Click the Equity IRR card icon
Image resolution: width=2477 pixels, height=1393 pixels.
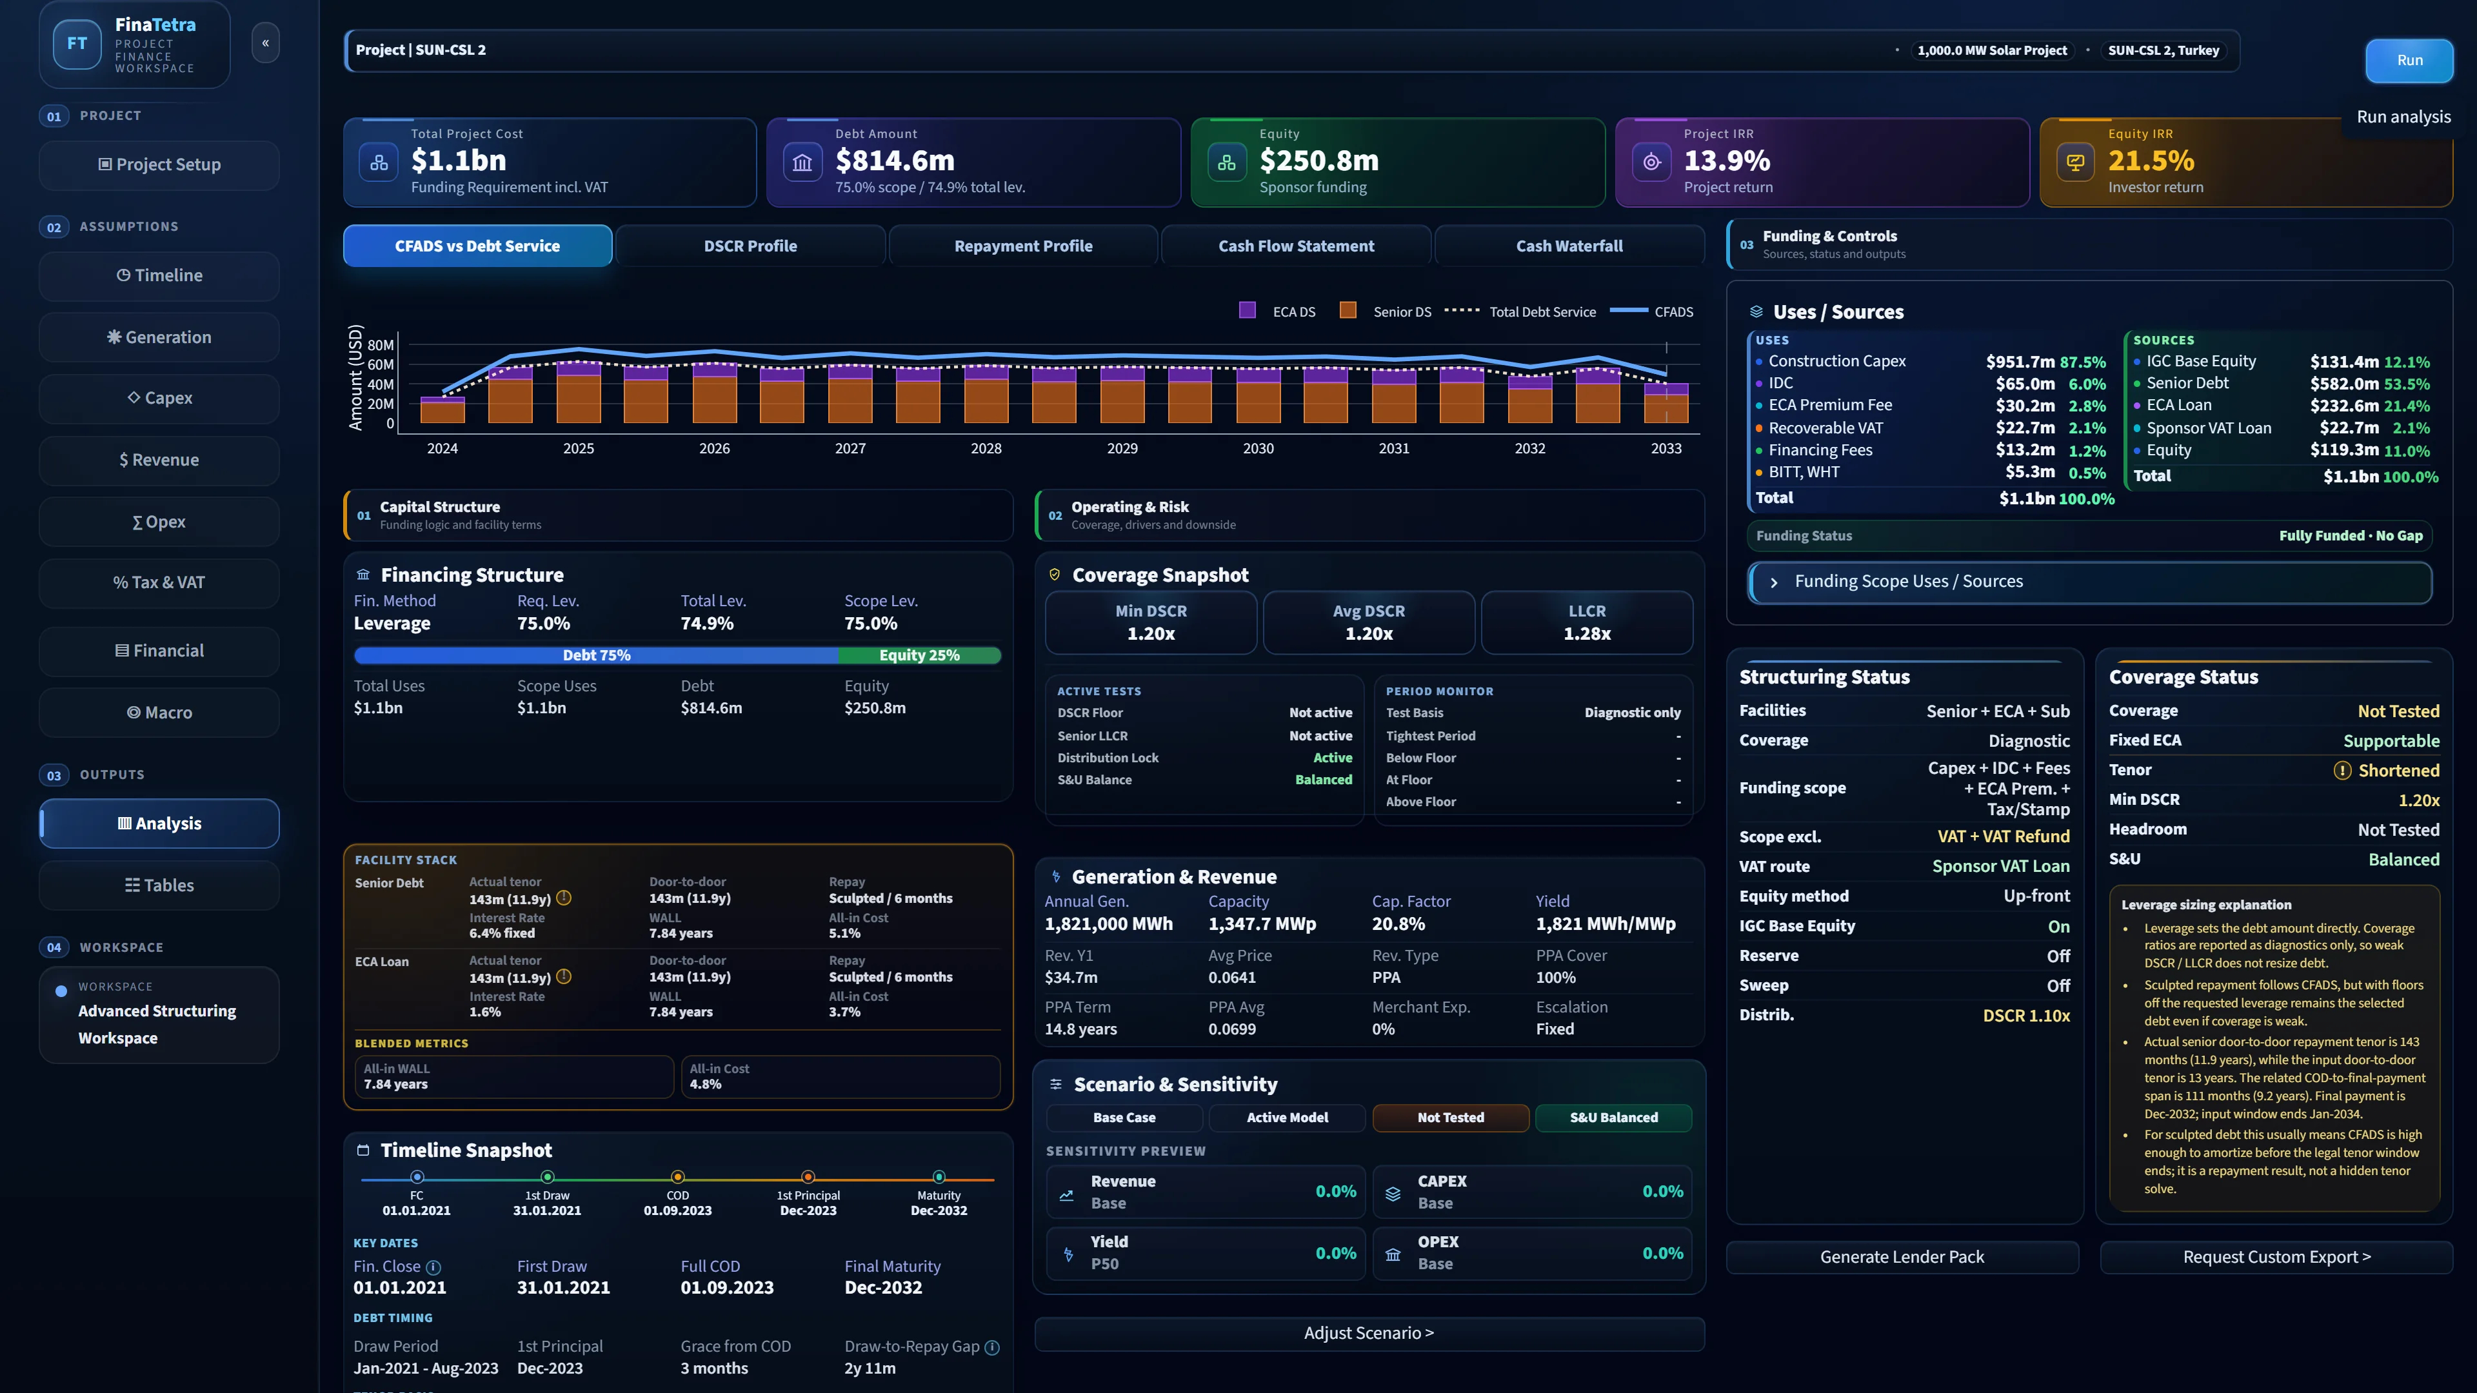2075,163
